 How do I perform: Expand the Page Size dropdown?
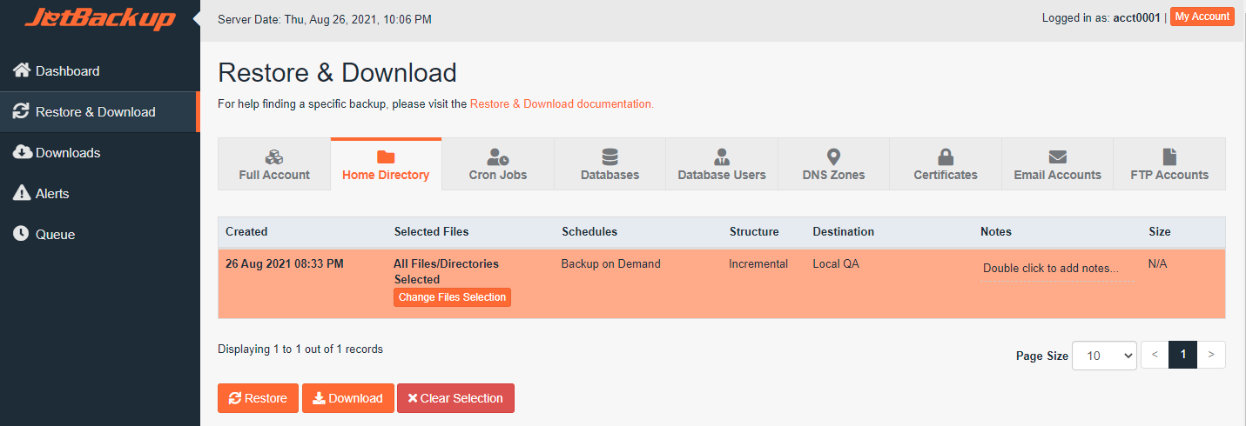point(1104,355)
